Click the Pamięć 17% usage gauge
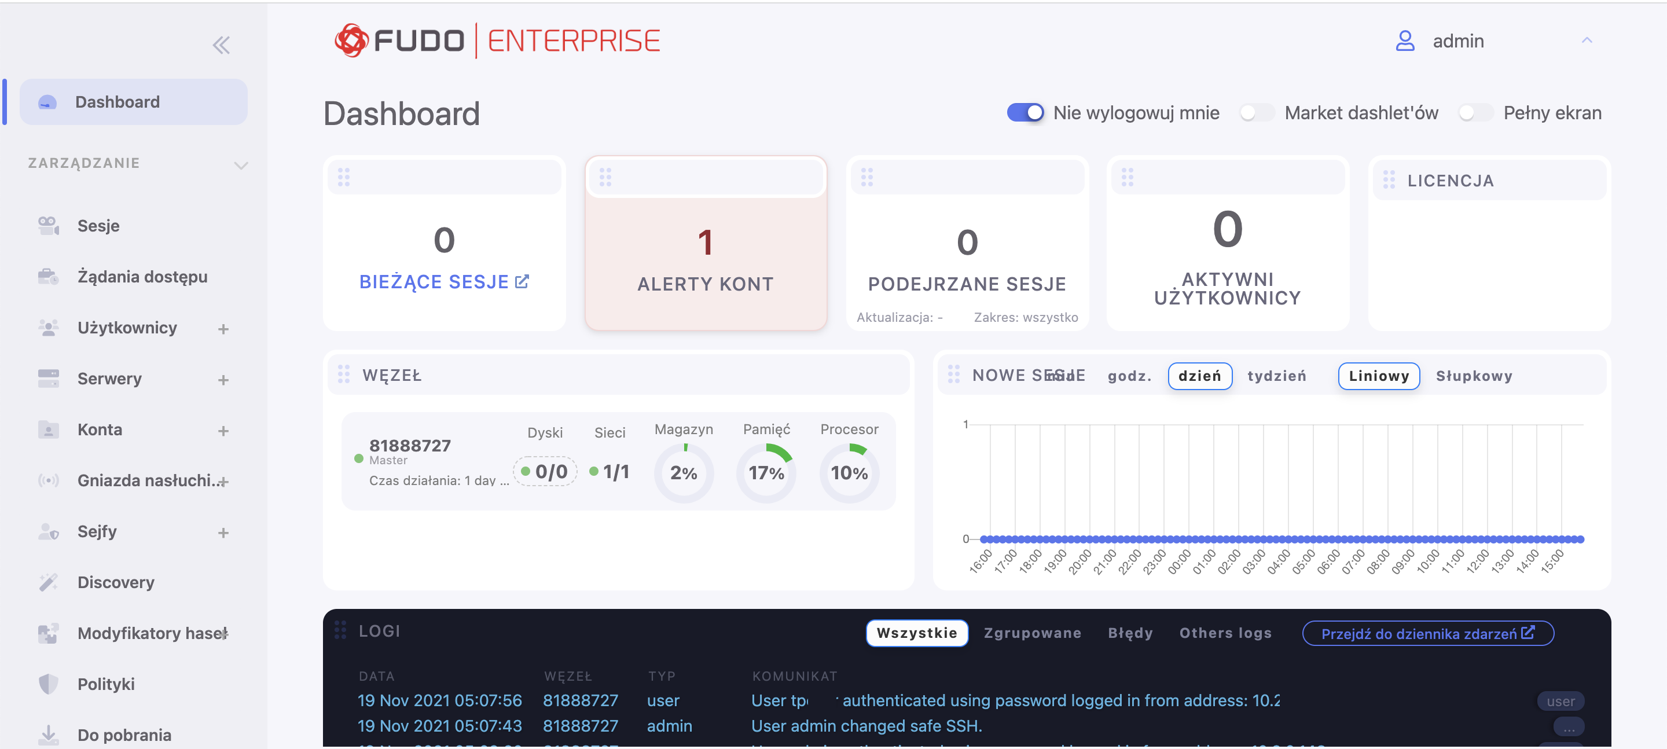The image size is (1667, 749). pyautogui.click(x=766, y=472)
